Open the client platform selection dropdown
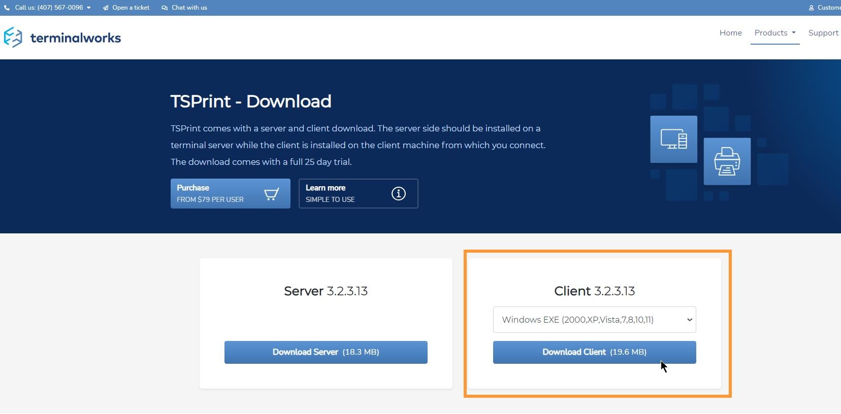Viewport: 841px width, 414px height. click(594, 320)
